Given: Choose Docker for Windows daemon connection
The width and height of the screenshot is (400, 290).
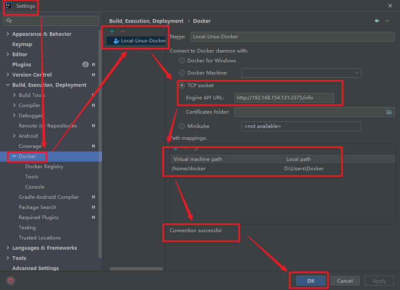Looking at the screenshot, I should pyautogui.click(x=182, y=61).
